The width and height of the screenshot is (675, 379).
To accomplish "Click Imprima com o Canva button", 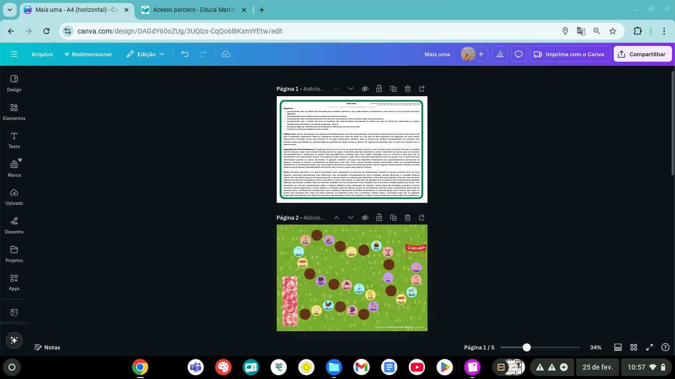I will [570, 54].
